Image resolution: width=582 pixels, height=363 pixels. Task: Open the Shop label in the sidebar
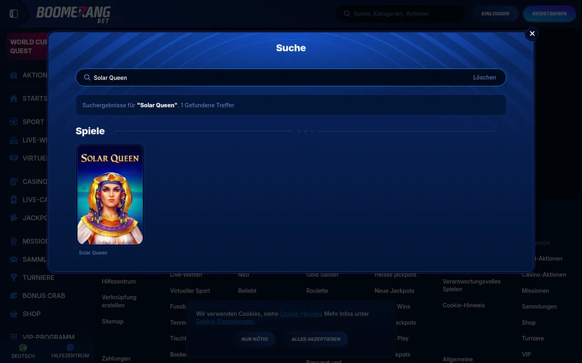(32, 314)
